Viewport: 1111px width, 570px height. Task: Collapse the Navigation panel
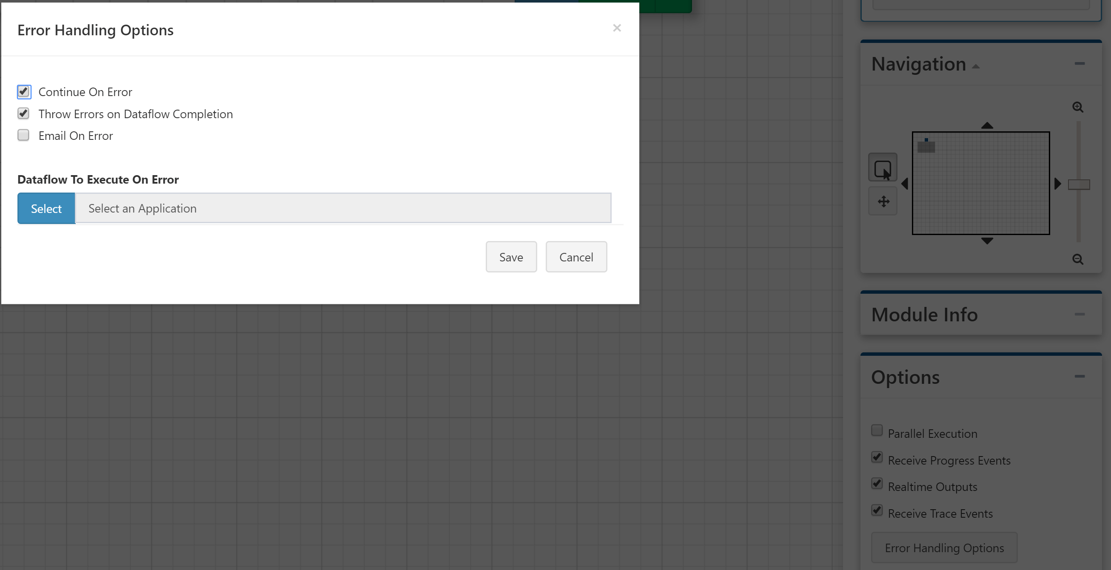[x=1080, y=64]
